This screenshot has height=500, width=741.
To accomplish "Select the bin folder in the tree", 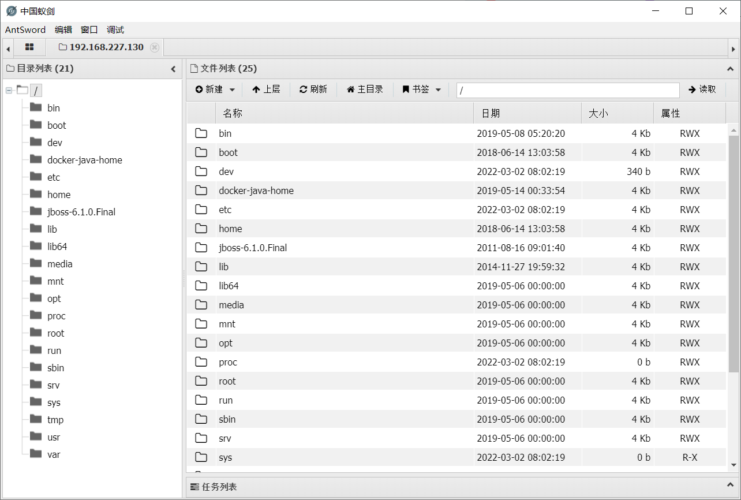I will [x=54, y=108].
